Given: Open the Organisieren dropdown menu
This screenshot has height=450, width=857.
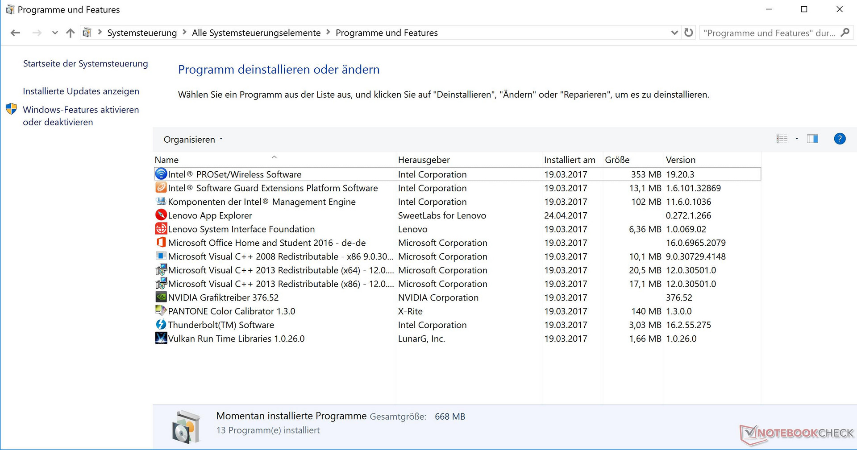Looking at the screenshot, I should (193, 140).
